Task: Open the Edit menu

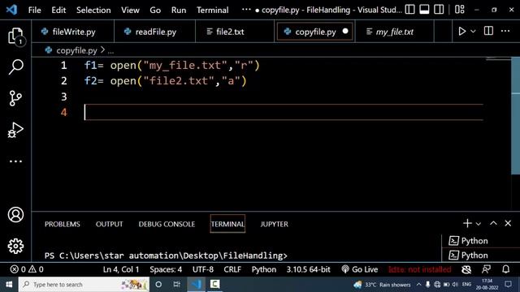Action: 58,10
